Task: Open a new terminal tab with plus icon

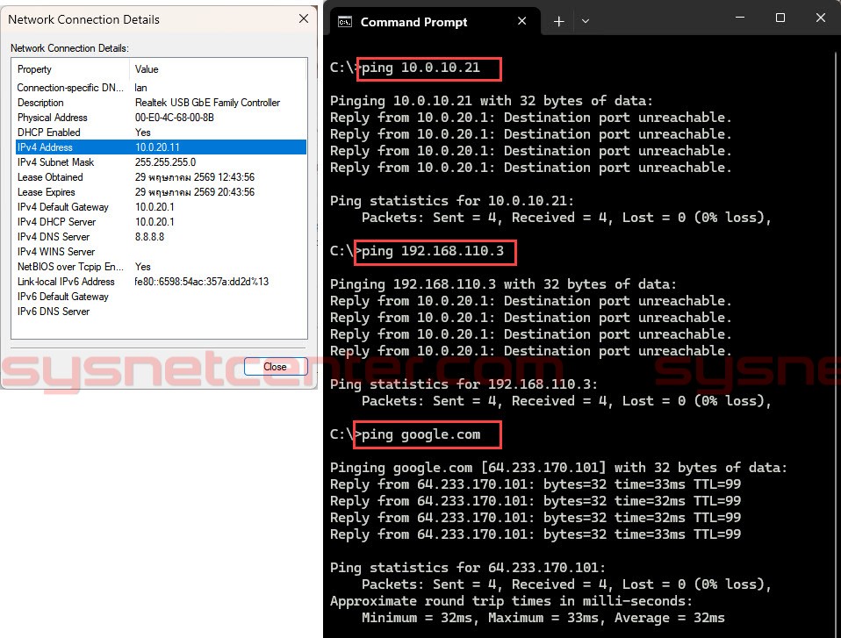Action: (559, 21)
